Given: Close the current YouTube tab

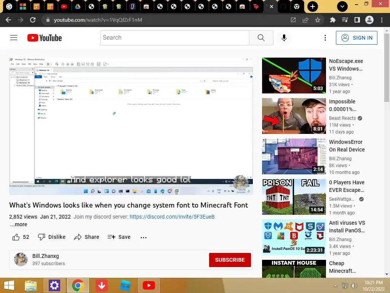Looking at the screenshot, I should pos(272,6).
